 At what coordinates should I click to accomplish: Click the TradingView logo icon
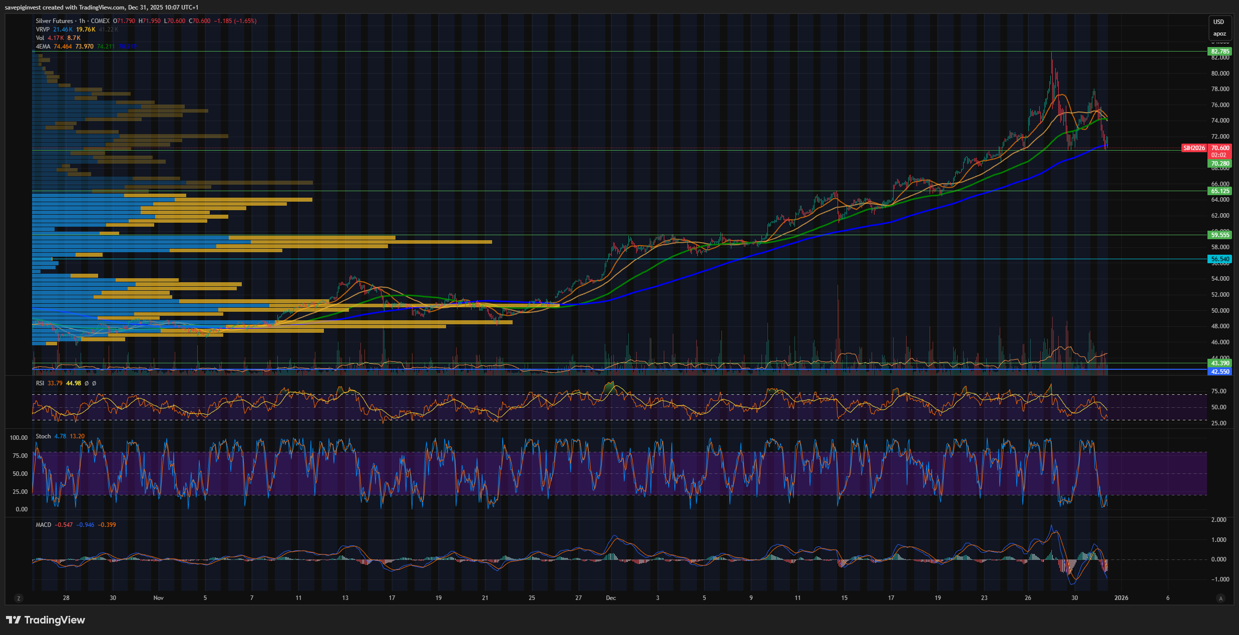tap(13, 620)
